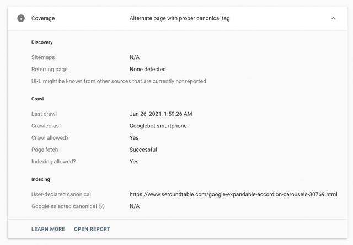This screenshot has width=353, height=245.
Task: Click the Coverage info icon
Action: point(21,18)
